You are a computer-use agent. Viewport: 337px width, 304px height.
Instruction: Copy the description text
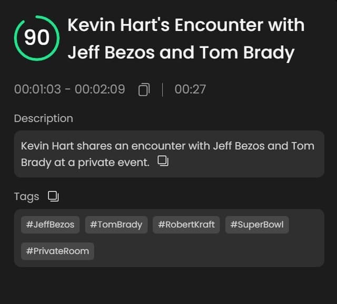pos(163,161)
